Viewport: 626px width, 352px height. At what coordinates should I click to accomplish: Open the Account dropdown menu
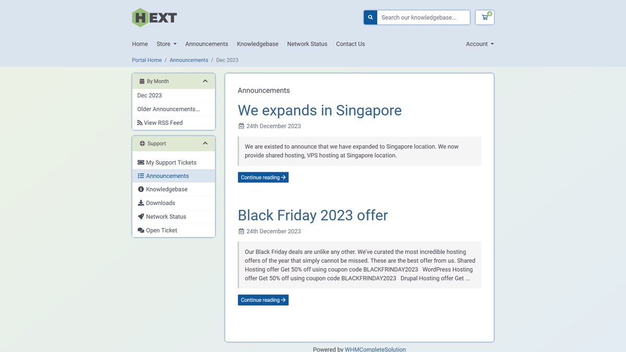click(479, 44)
